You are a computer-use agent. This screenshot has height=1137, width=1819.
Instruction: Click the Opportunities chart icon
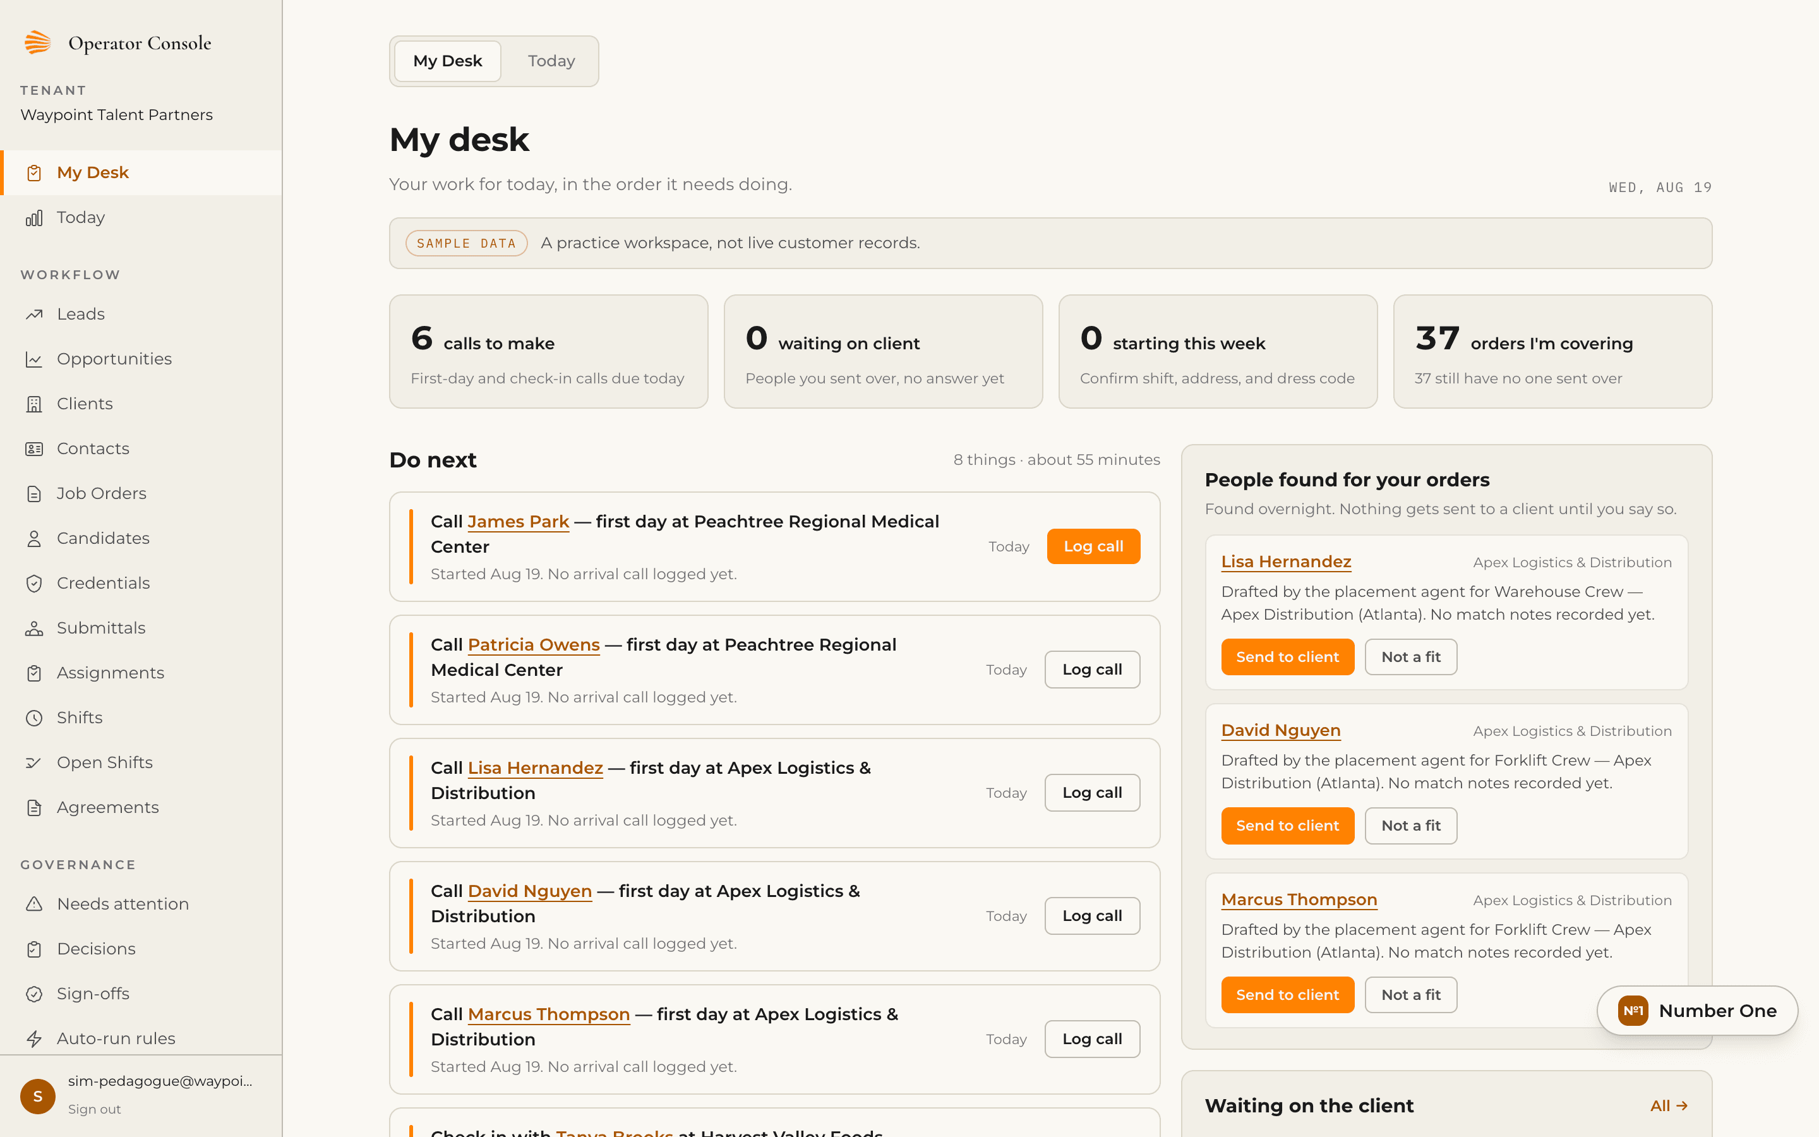[x=34, y=359]
